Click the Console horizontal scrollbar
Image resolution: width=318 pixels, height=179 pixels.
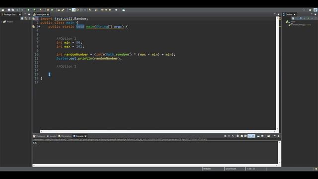156,165
